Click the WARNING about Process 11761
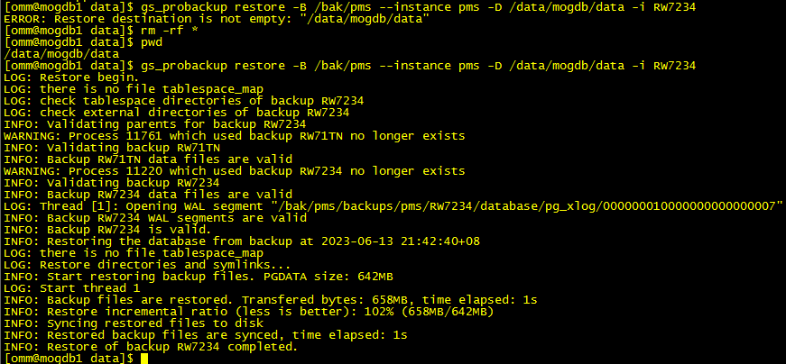786x364 pixels. (x=235, y=136)
